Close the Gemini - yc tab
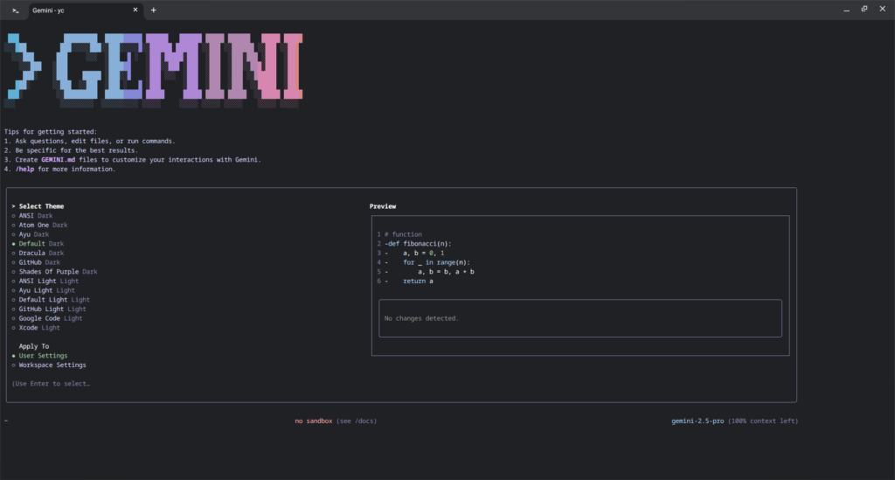The width and height of the screenshot is (895, 480). pyautogui.click(x=135, y=10)
